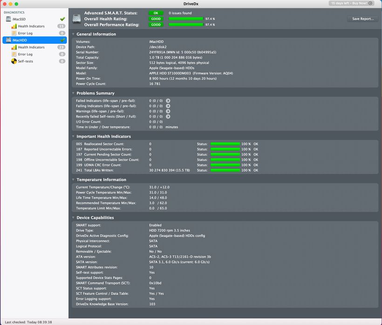Screen dimensions: 382x325
Task: Click Reported Uncorrectable Errors status bar
Action: pos(225,149)
